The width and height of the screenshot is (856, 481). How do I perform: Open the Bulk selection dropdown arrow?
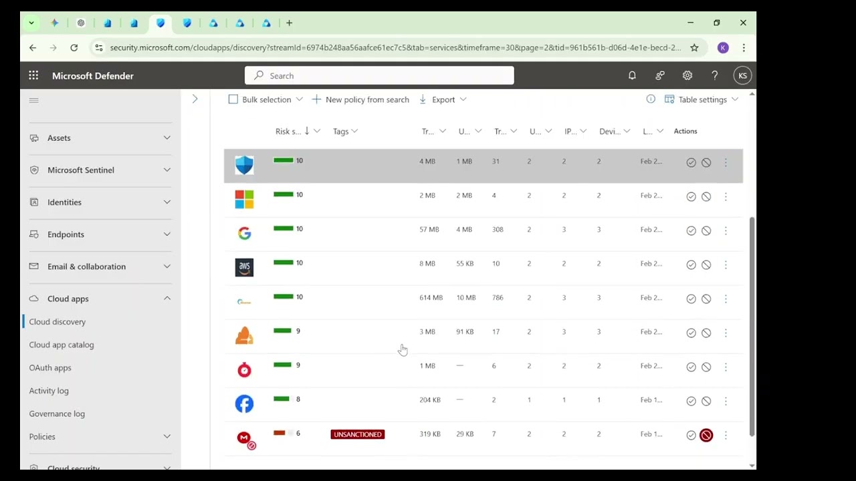[299, 99]
